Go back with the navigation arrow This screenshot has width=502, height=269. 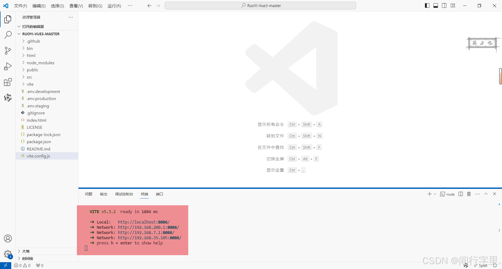click(x=149, y=5)
